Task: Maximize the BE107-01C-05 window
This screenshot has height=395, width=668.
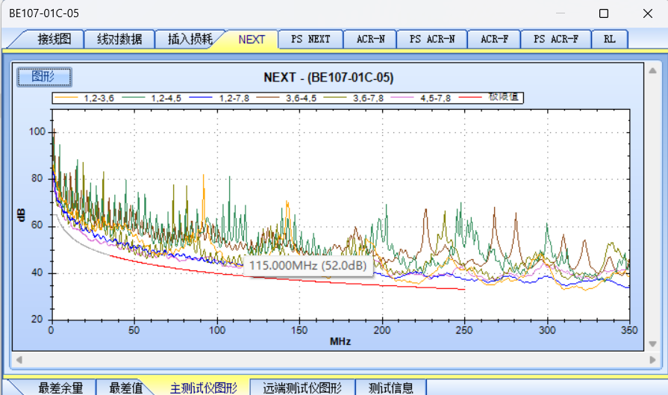Action: point(604,13)
